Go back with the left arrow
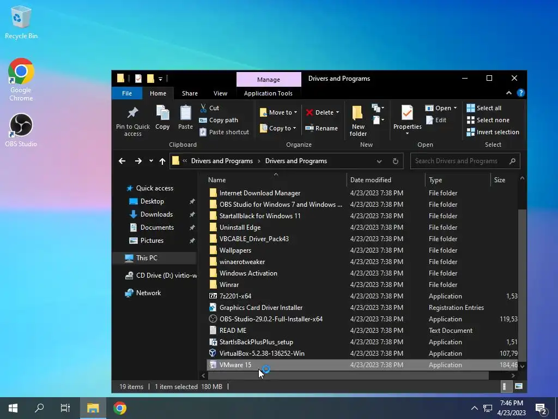 [x=122, y=161]
